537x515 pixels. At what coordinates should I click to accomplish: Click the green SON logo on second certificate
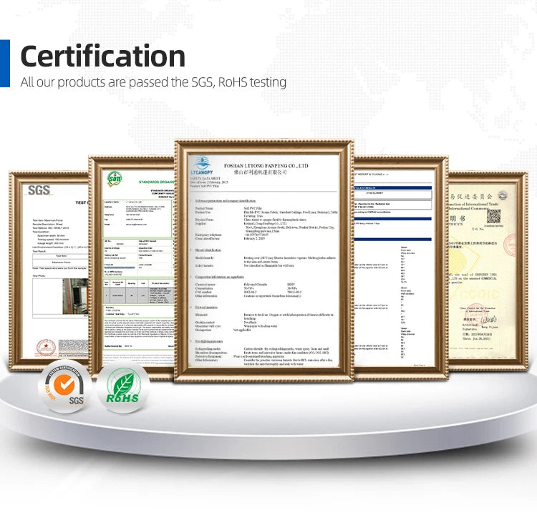[115, 178]
